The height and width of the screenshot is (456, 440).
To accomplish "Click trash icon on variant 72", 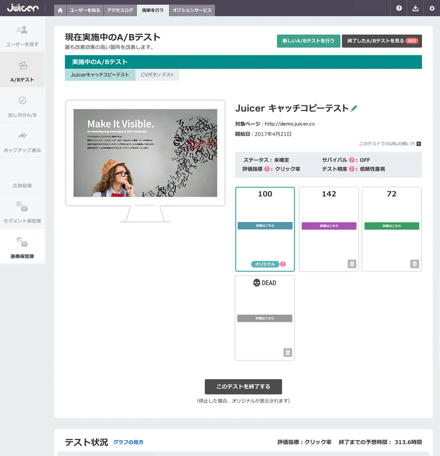I will point(415,264).
